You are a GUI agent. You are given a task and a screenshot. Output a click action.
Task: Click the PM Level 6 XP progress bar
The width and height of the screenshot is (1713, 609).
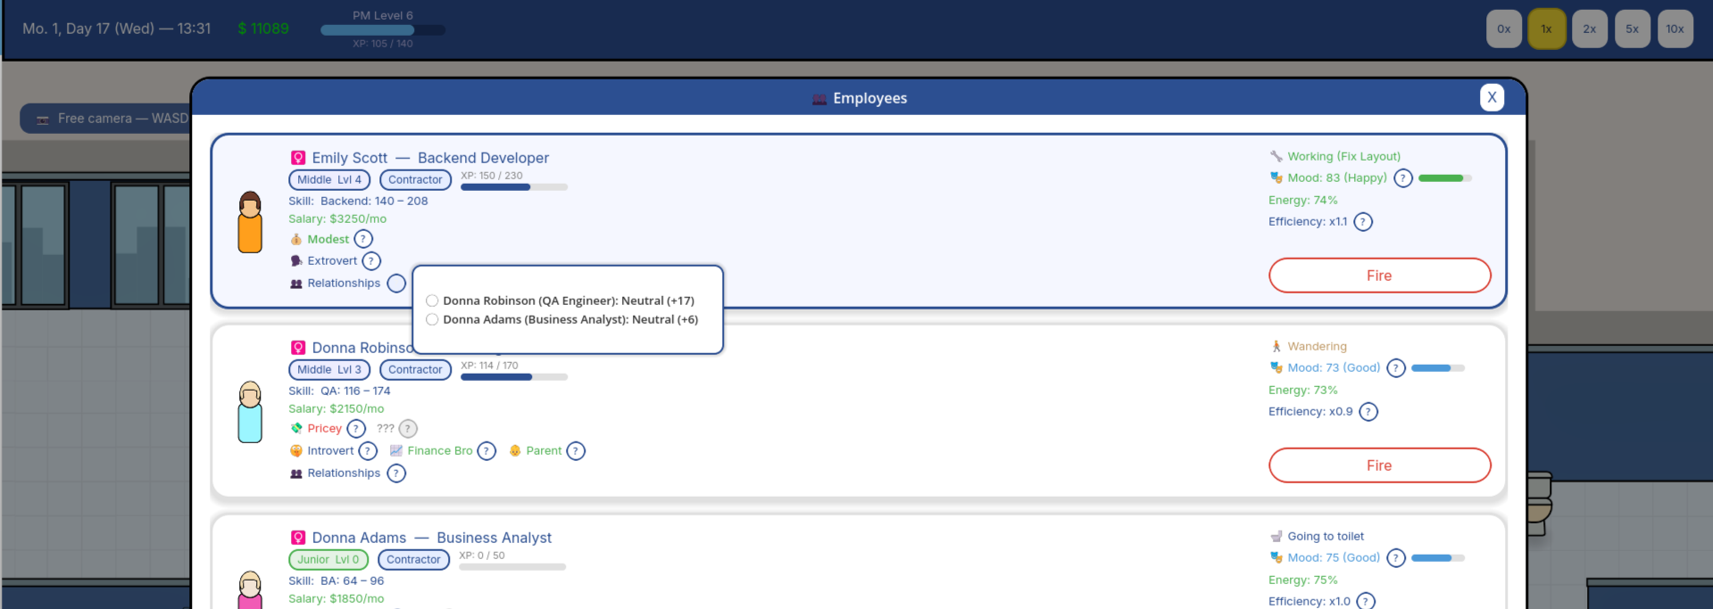[383, 29]
